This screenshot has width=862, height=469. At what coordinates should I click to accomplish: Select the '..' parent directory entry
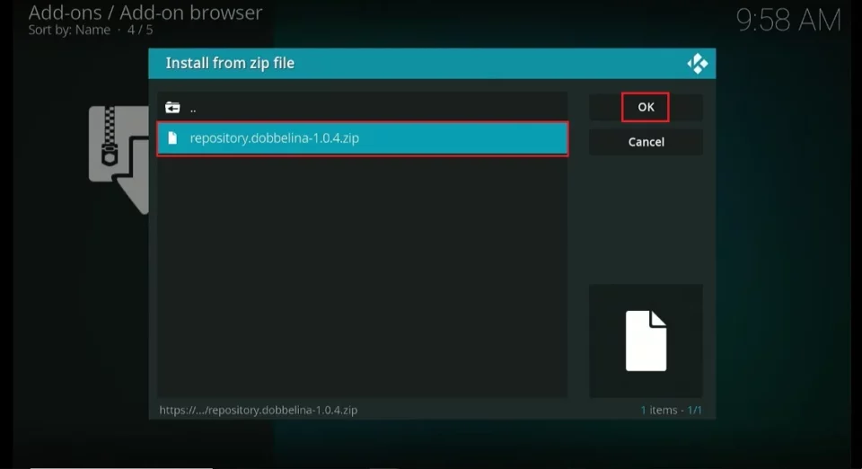click(x=362, y=108)
